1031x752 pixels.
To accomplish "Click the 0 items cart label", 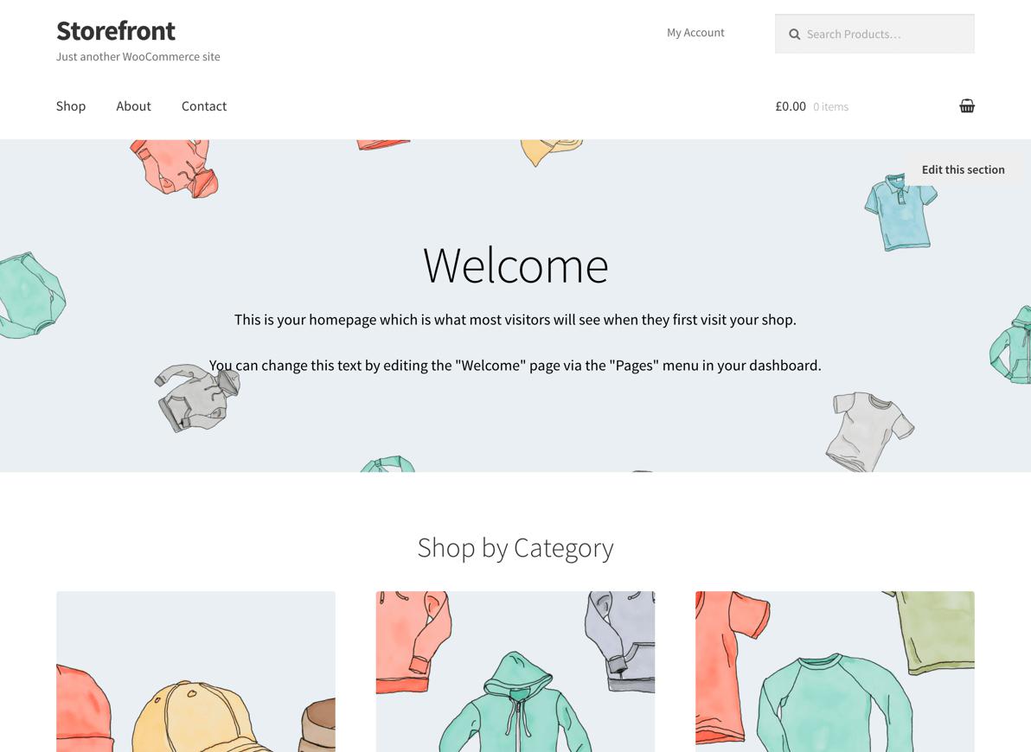I will click(830, 106).
